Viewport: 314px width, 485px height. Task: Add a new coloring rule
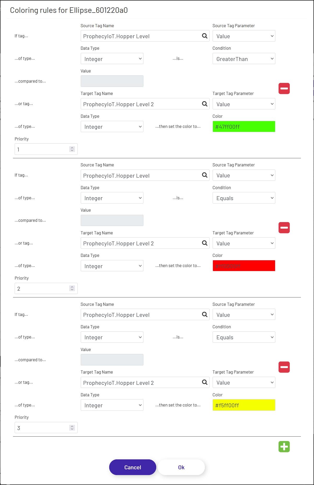(284, 447)
